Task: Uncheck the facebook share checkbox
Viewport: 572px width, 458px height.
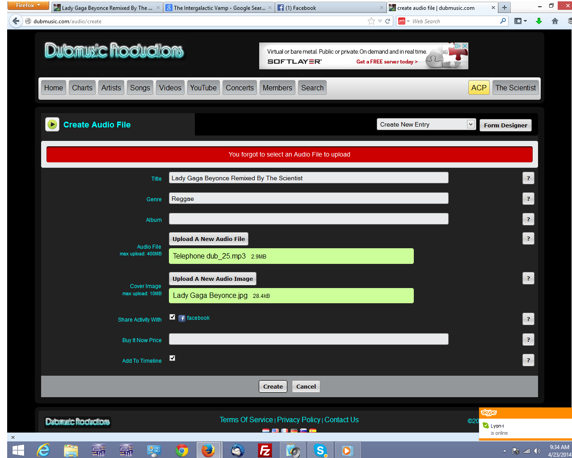Action: (172, 317)
